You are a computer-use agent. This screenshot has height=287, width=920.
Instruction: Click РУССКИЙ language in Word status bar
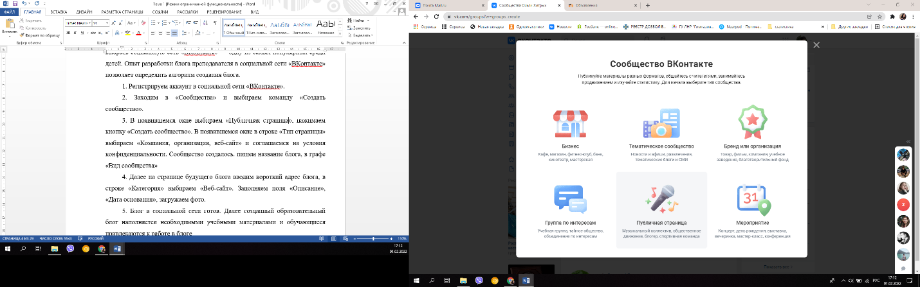pos(95,238)
